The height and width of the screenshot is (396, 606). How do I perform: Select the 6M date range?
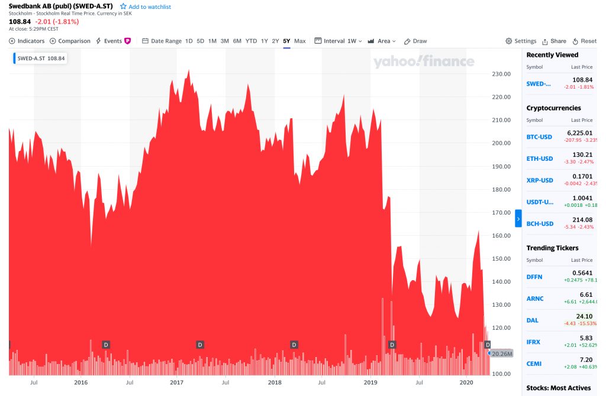[237, 41]
